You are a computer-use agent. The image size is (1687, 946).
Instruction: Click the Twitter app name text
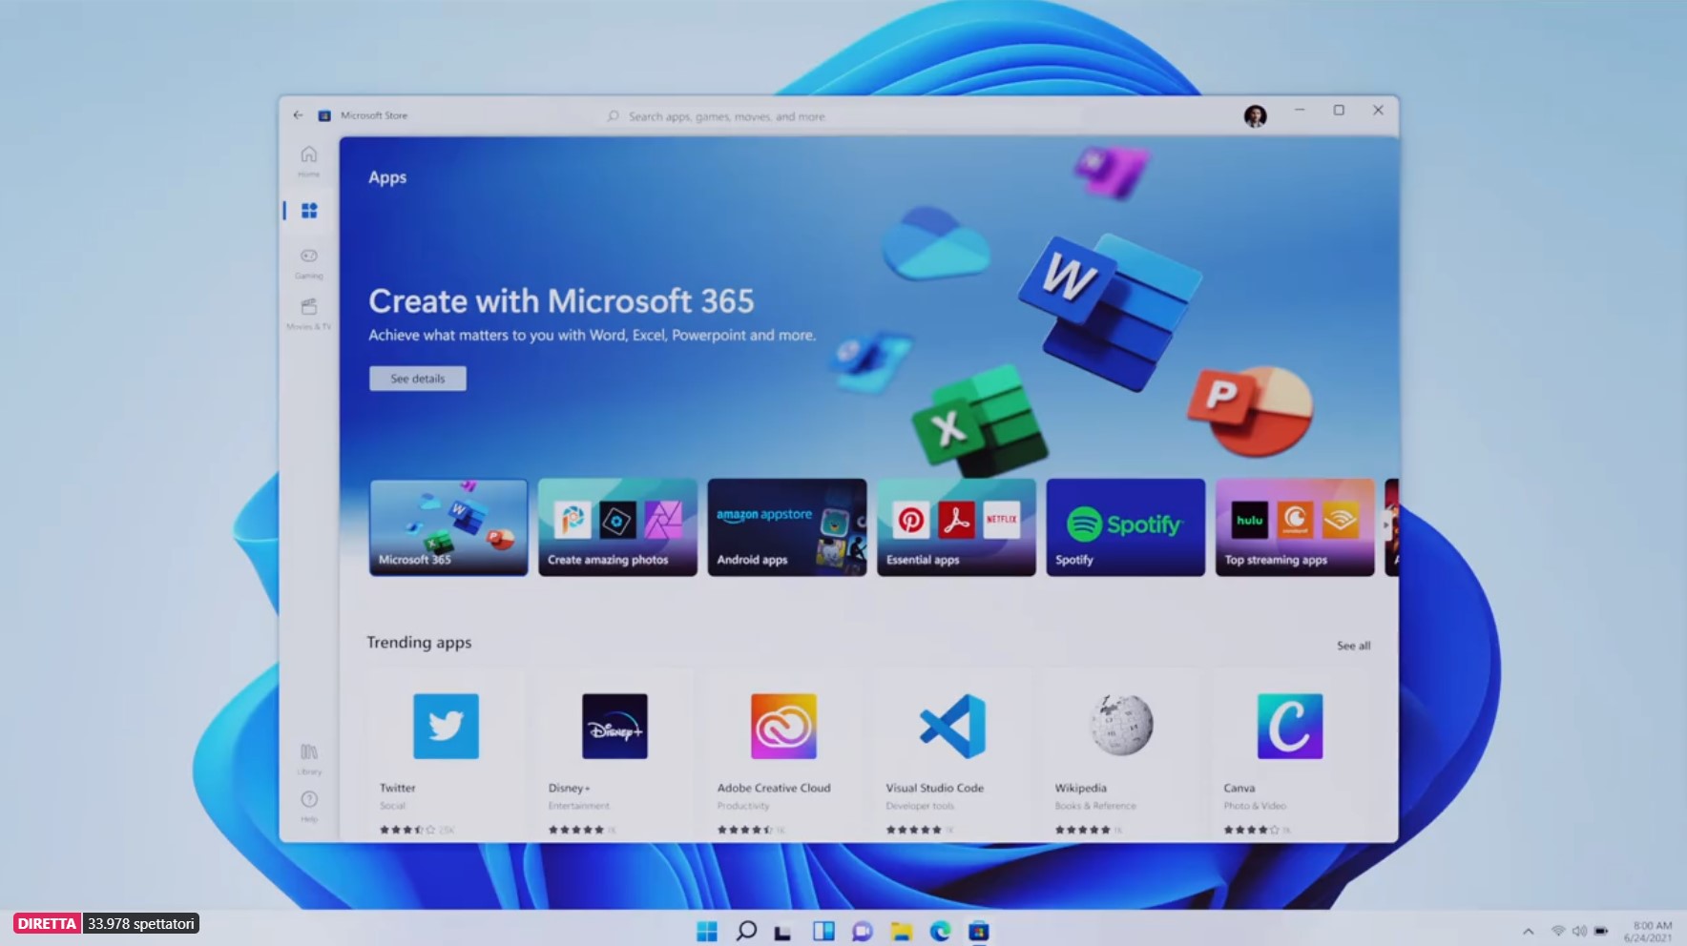[x=398, y=788]
